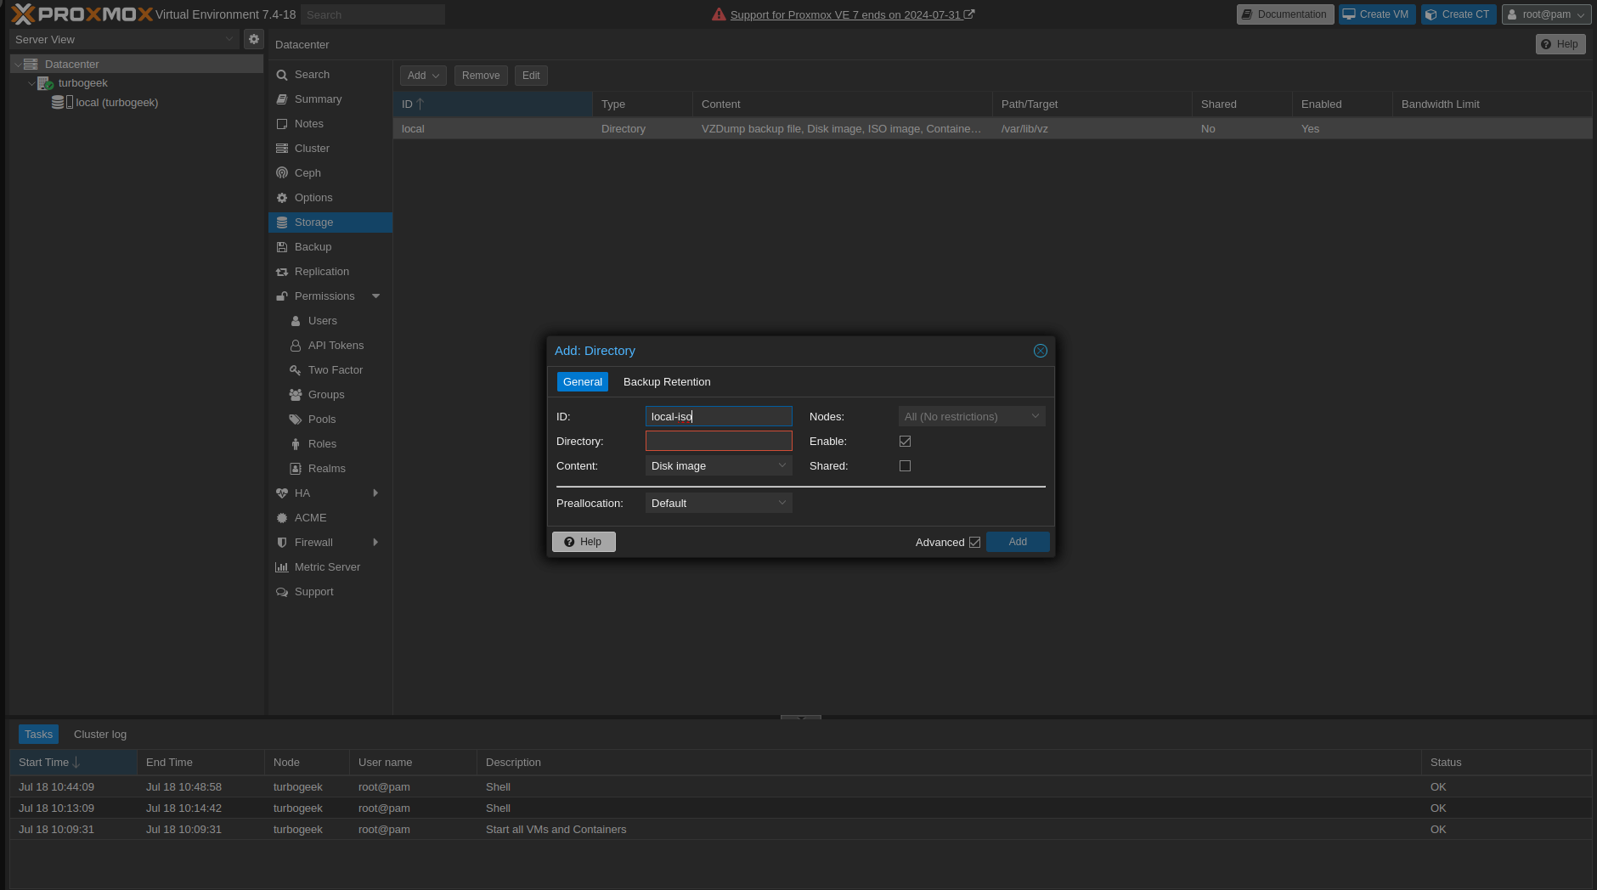Screen dimensions: 1597x890
Task: Open the API Tokens permissions page
Action: [x=336, y=346]
